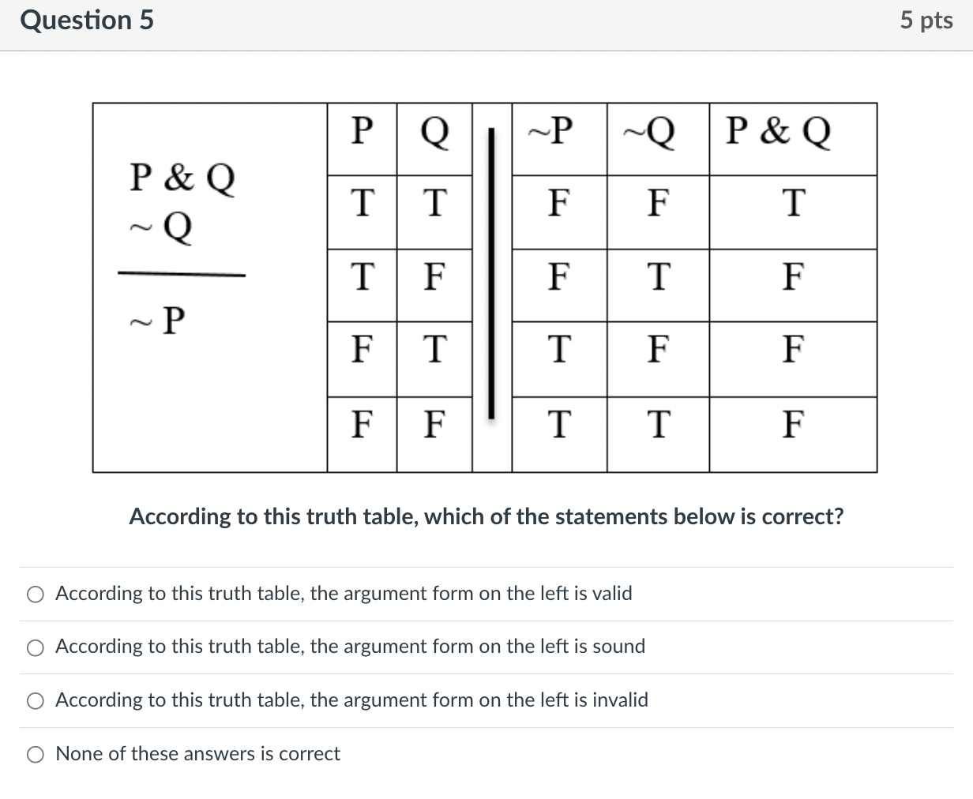Select the radio button for "argument form is valid"
The image size is (973, 799).
click(35, 595)
